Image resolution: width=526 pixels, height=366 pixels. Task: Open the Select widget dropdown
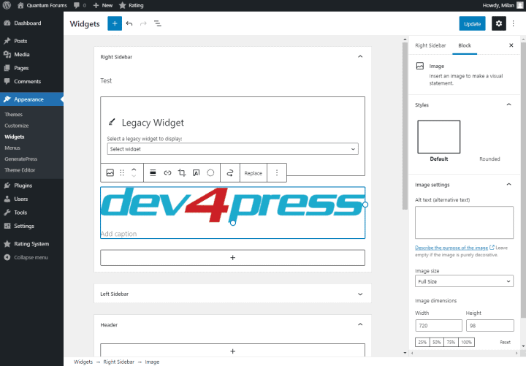click(x=232, y=149)
